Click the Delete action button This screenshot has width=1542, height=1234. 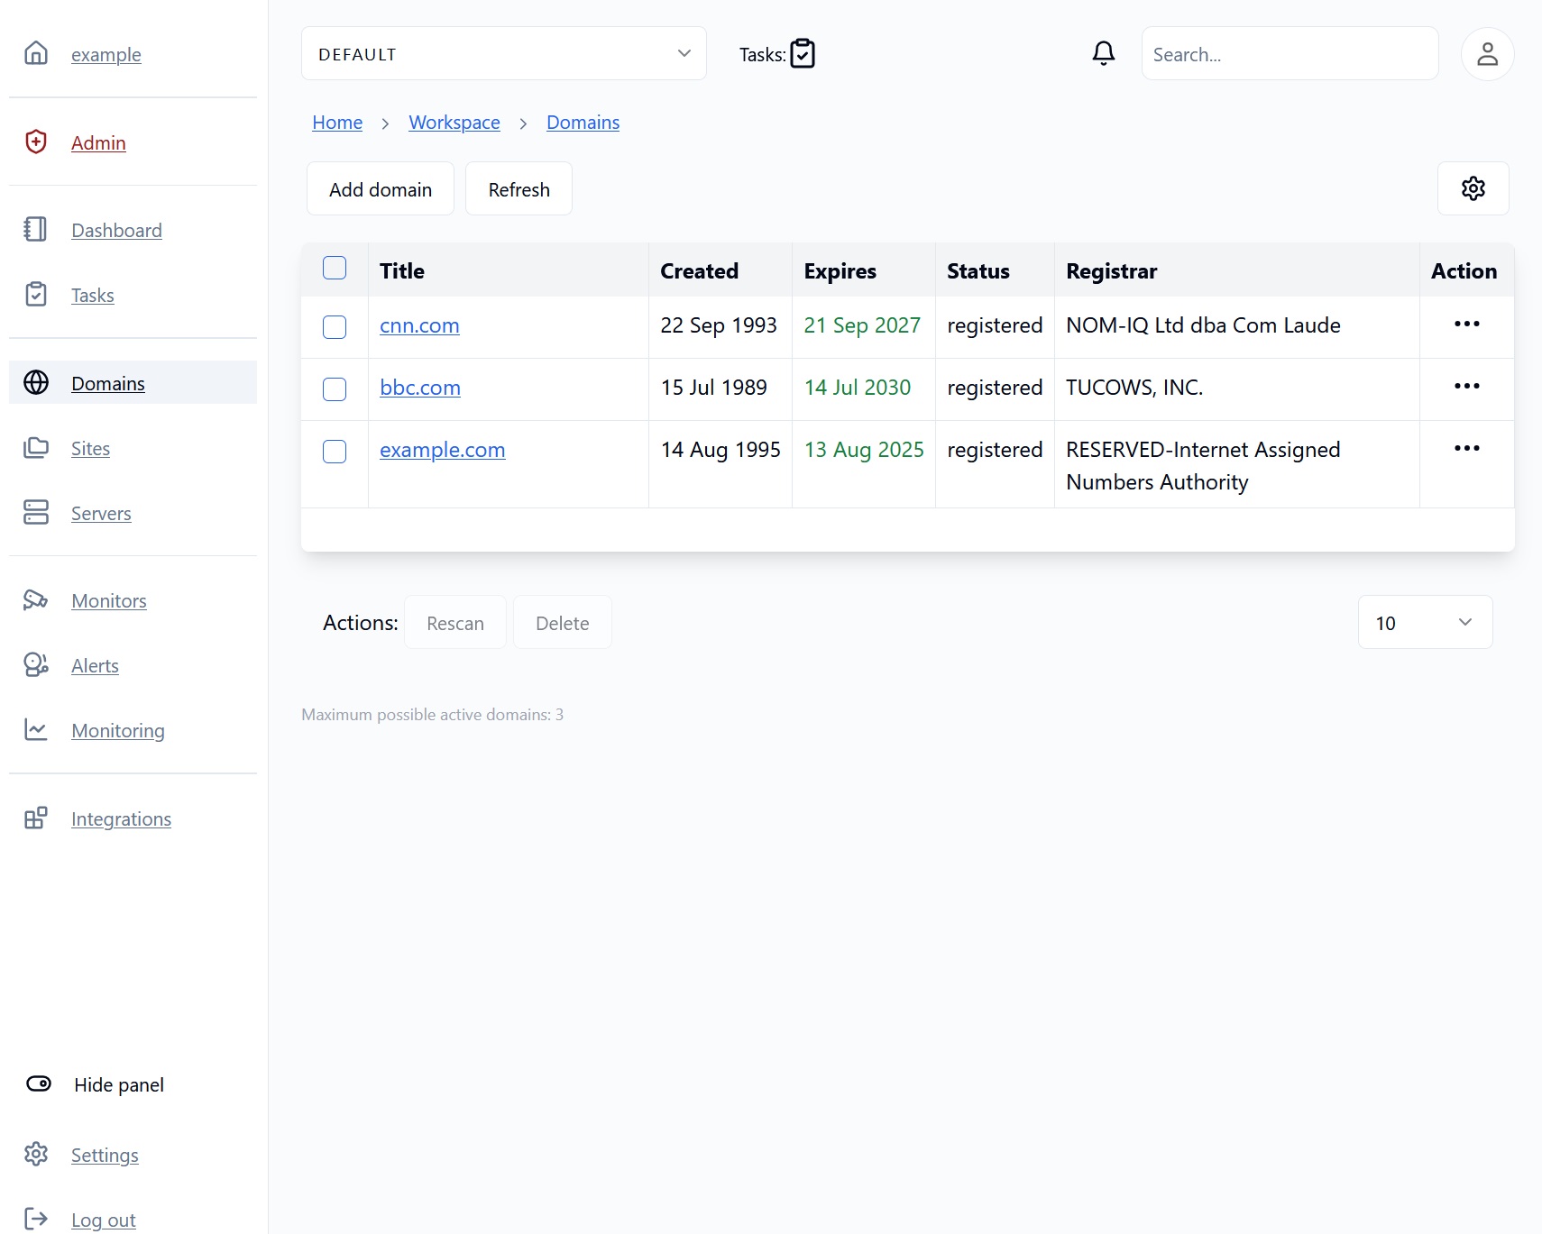pos(563,622)
